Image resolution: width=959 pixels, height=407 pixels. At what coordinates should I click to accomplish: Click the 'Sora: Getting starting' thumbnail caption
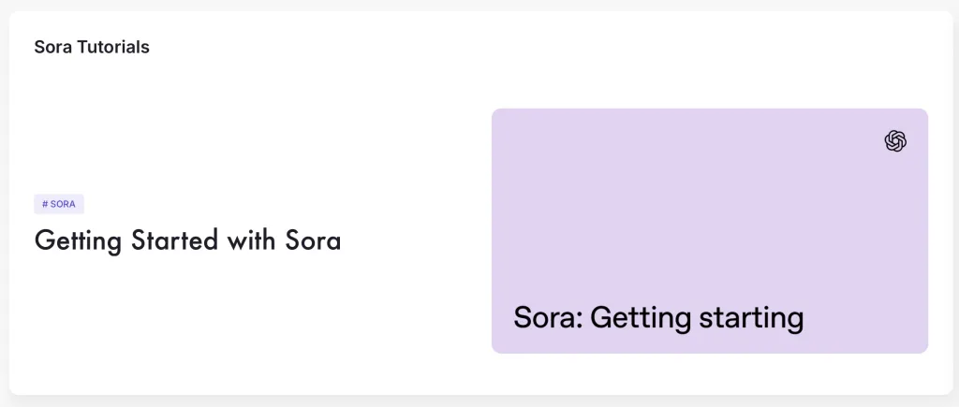point(658,317)
